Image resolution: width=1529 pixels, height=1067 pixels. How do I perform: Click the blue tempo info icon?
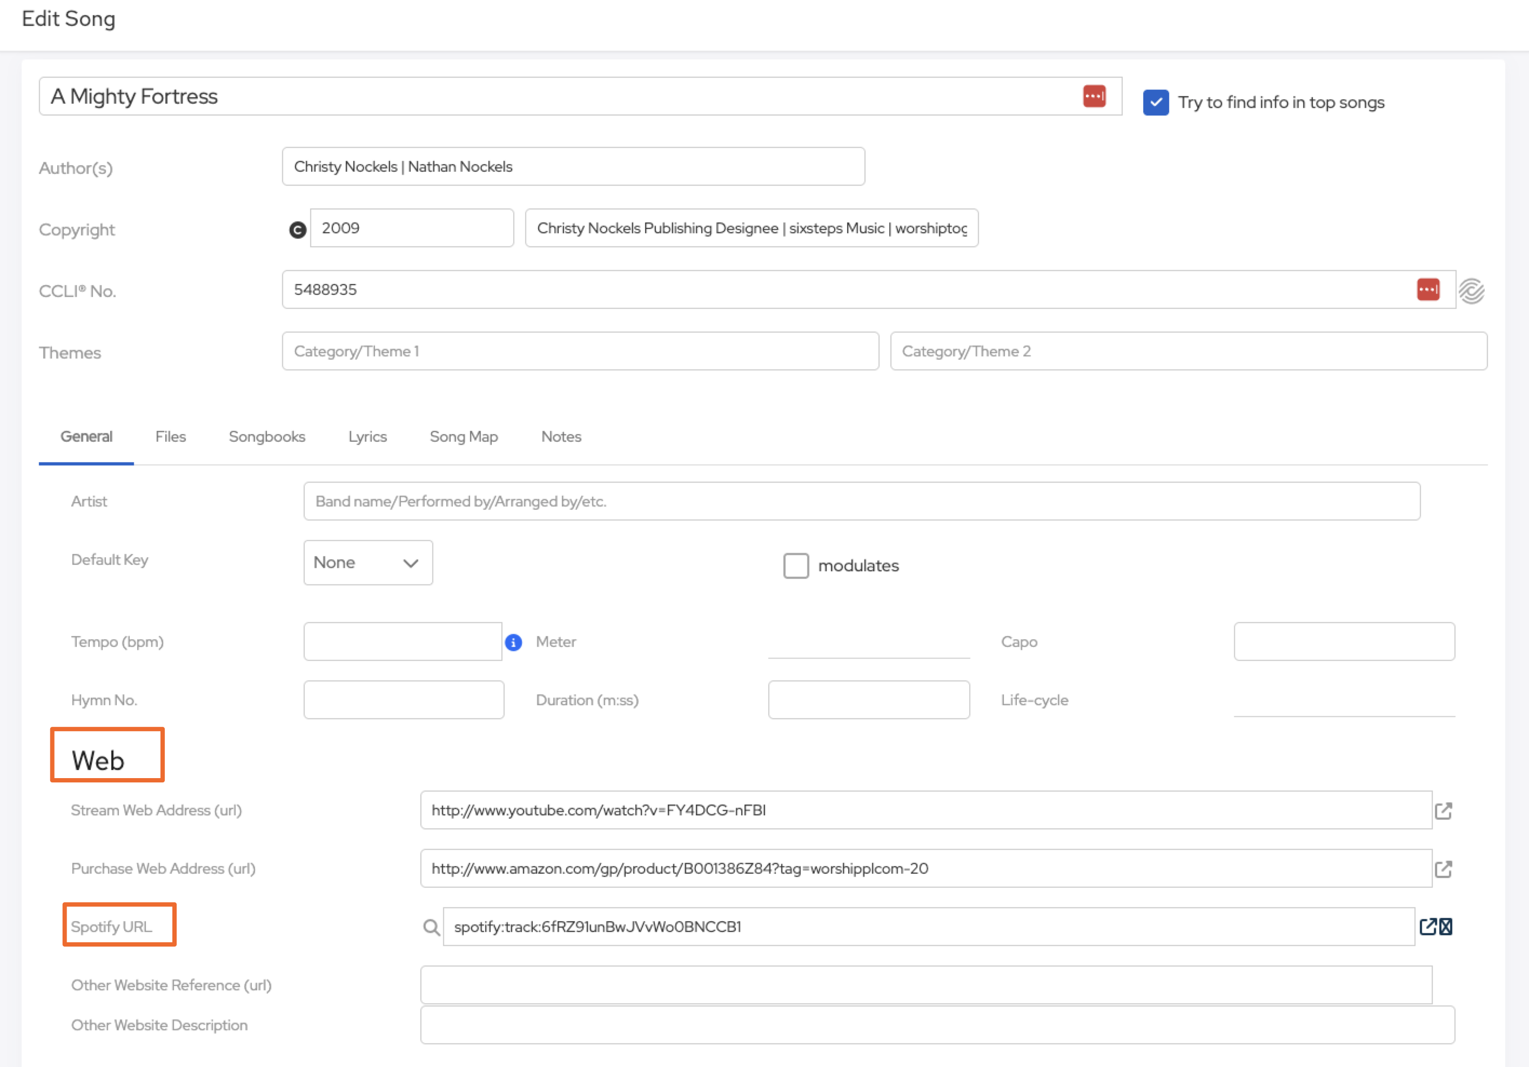point(513,643)
